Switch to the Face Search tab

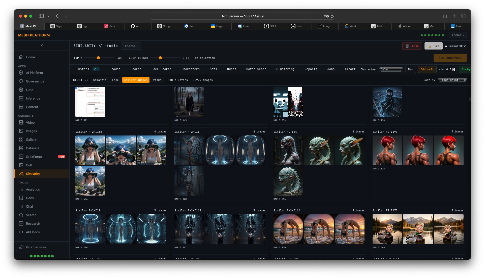tap(161, 69)
